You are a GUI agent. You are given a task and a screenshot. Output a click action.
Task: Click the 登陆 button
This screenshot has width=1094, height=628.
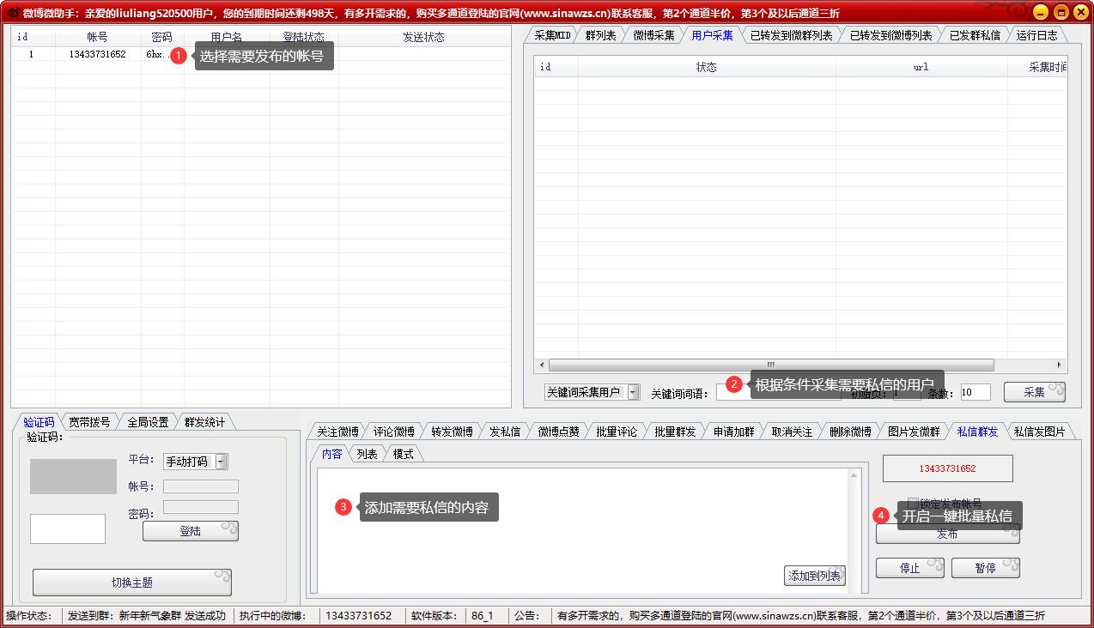[191, 531]
